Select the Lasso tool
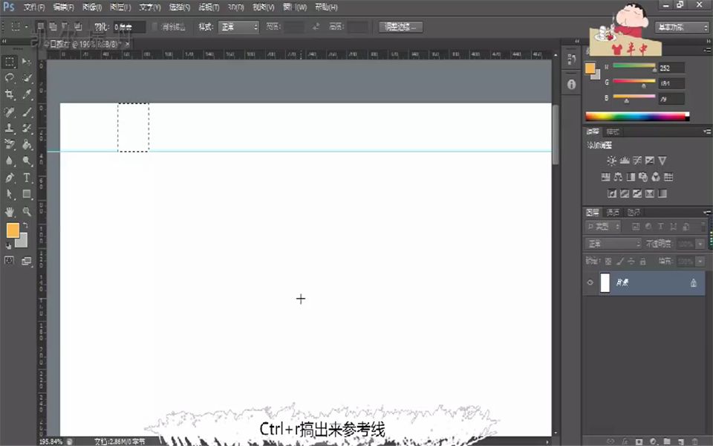713x446 pixels. [11, 78]
